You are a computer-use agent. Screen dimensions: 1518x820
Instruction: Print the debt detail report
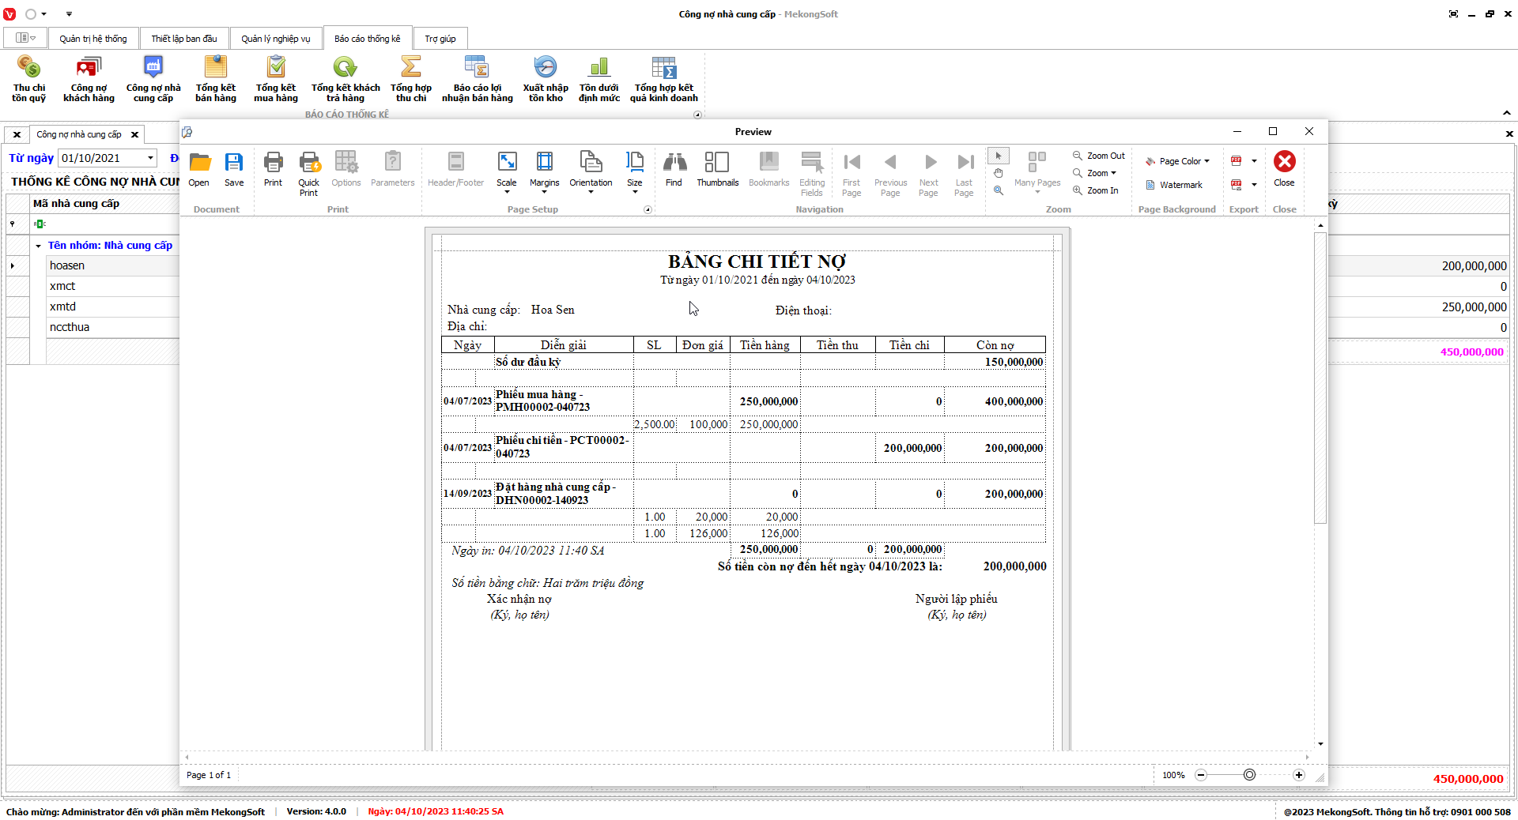[273, 170]
